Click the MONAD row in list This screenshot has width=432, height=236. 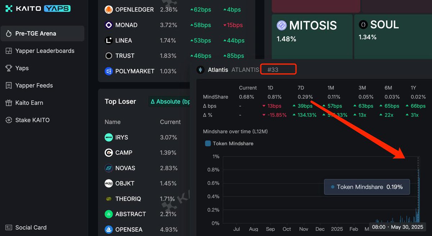pos(126,25)
